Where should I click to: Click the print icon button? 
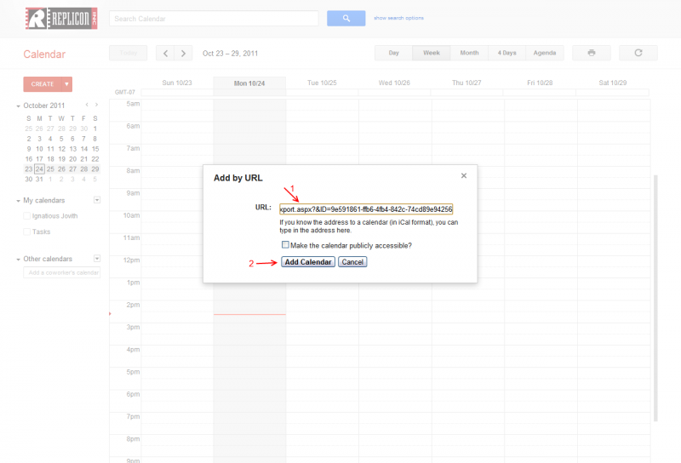coord(591,53)
